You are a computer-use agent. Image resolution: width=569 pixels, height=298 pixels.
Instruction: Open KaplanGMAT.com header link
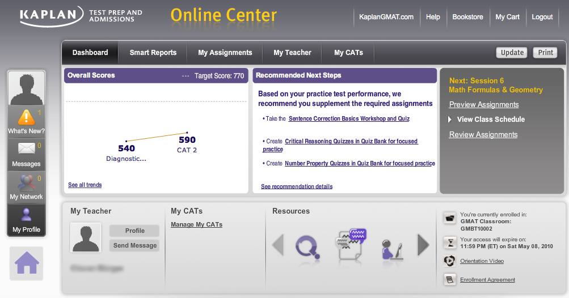click(x=386, y=17)
